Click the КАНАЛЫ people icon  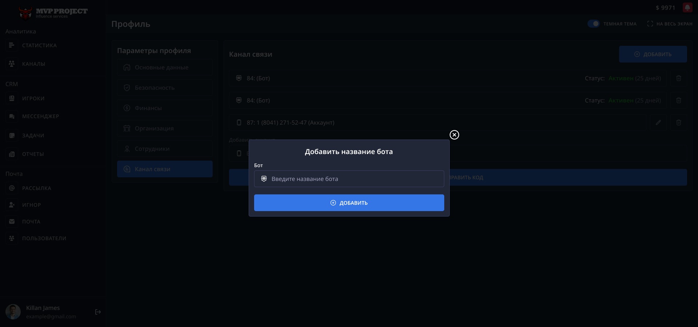point(12,64)
